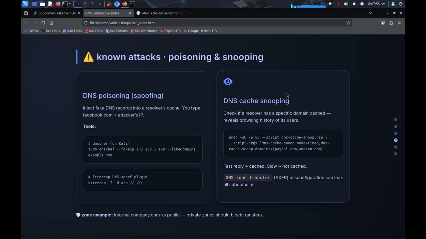426x239 pixels.
Task: Open the file manager from the panel
Action: point(42,4)
